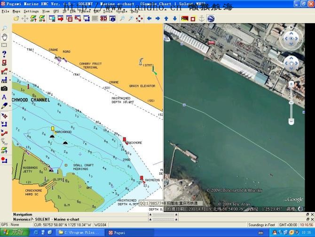This screenshot has width=315, height=237.
Task: Select the TRK track tool
Action: coord(4,80)
